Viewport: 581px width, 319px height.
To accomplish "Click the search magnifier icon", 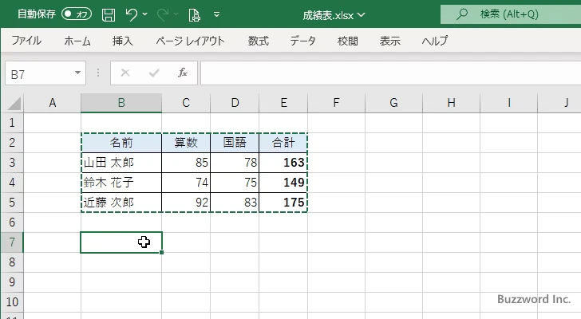I will (462, 14).
